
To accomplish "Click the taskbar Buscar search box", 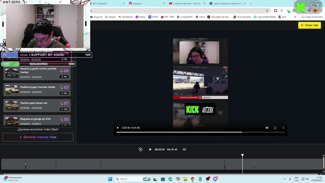I will click(x=133, y=179).
